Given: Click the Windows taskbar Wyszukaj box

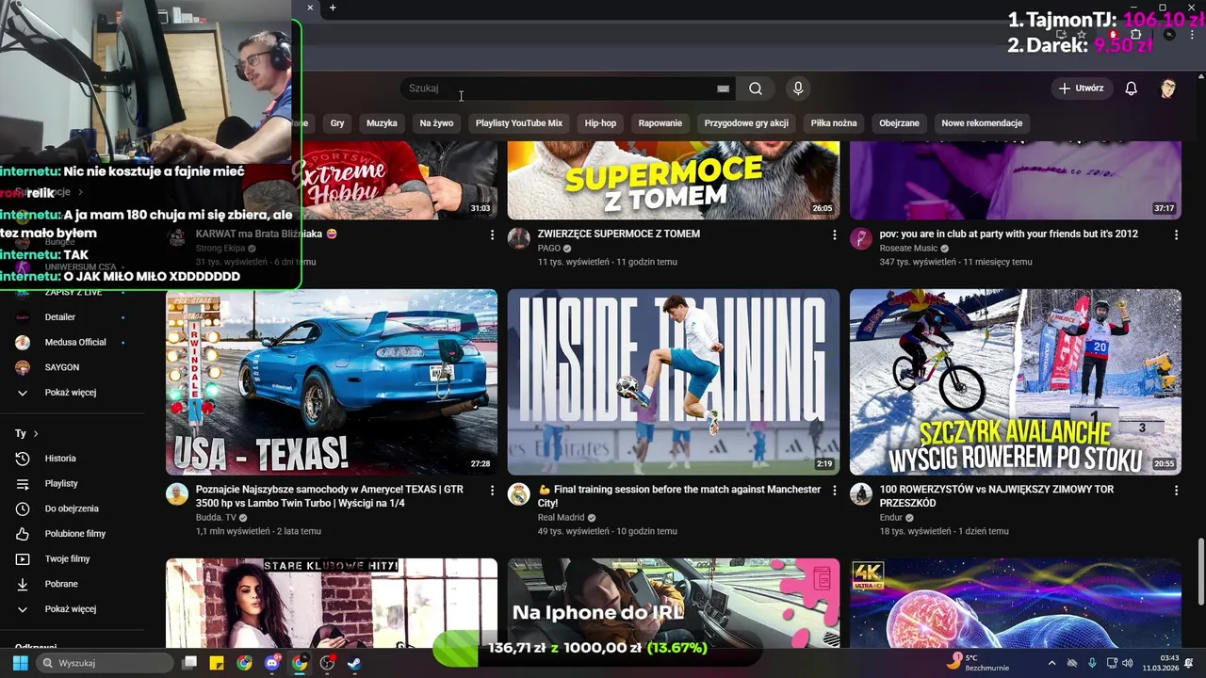Looking at the screenshot, I should [103, 663].
